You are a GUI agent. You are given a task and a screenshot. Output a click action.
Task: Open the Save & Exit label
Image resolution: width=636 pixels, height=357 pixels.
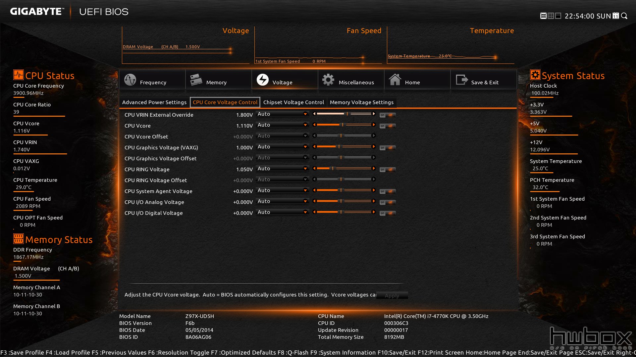[x=485, y=82]
